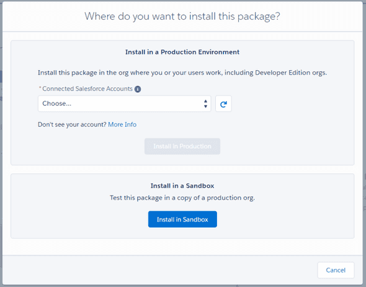Open the More Info link

tap(122, 124)
